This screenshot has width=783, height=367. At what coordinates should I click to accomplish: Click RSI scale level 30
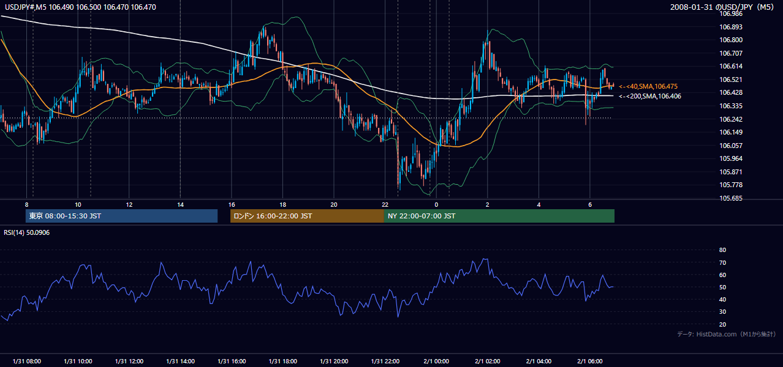(722, 312)
